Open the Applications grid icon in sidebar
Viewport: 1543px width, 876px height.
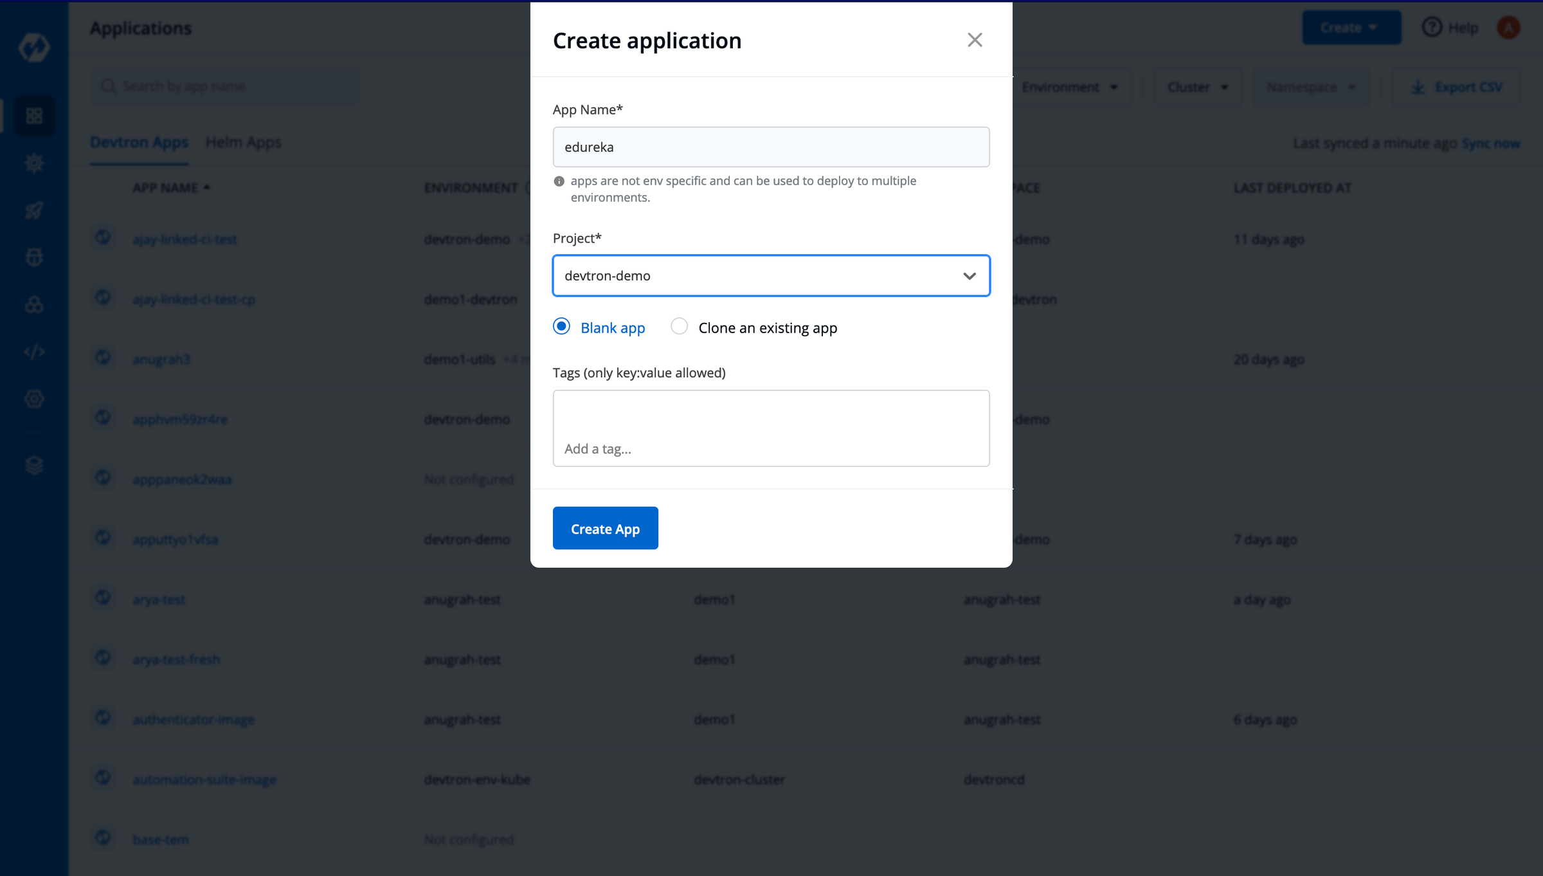pos(35,116)
